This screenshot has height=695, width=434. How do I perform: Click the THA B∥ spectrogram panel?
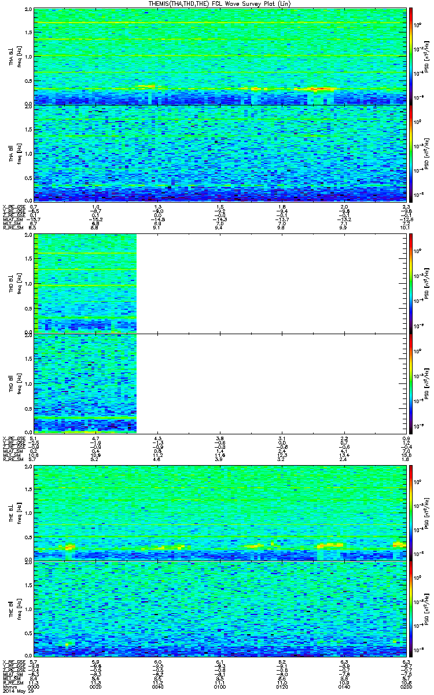coord(220,153)
